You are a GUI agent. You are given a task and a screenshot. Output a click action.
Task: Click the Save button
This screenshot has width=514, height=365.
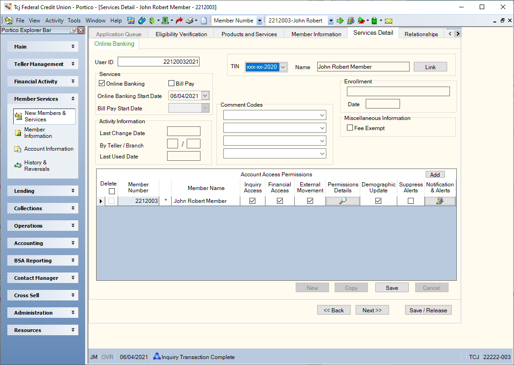[x=392, y=288]
